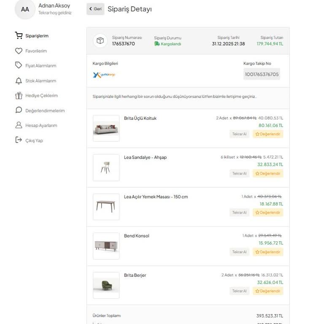This screenshot has height=324, width=324.
Task: Open Lea Açılır Yemek Masası table thumbnail
Action: click(x=106, y=207)
